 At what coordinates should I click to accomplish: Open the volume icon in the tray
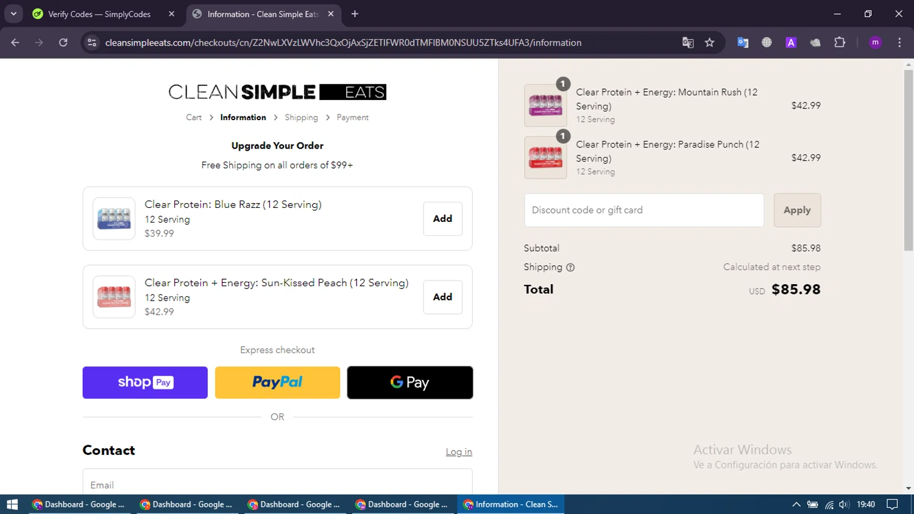pos(844,504)
